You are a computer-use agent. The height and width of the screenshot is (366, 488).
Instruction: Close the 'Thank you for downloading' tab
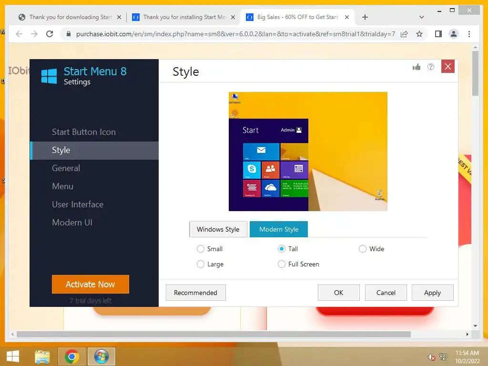(x=119, y=18)
